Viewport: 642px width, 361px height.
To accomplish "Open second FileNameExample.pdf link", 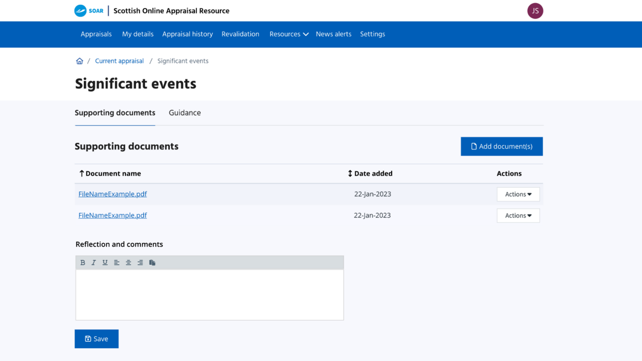I will [113, 216].
